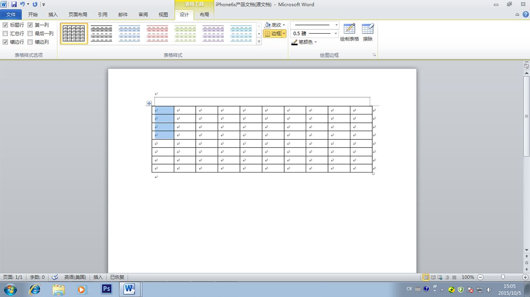Apply the black light shading table style
Image resolution: width=530 pixels, height=297 pixels.
click(x=102, y=34)
